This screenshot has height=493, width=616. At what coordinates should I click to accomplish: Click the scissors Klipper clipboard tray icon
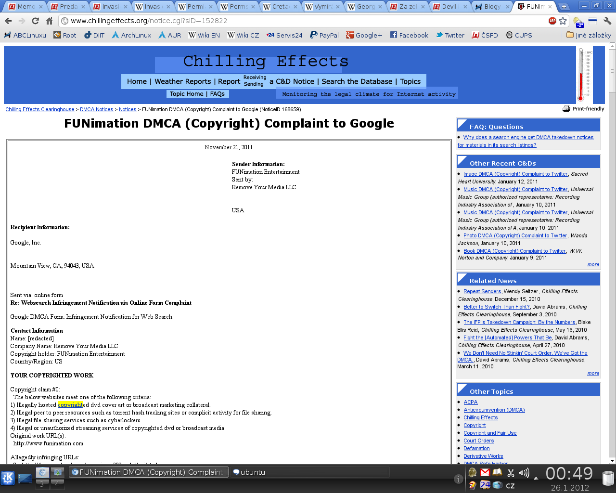click(511, 473)
